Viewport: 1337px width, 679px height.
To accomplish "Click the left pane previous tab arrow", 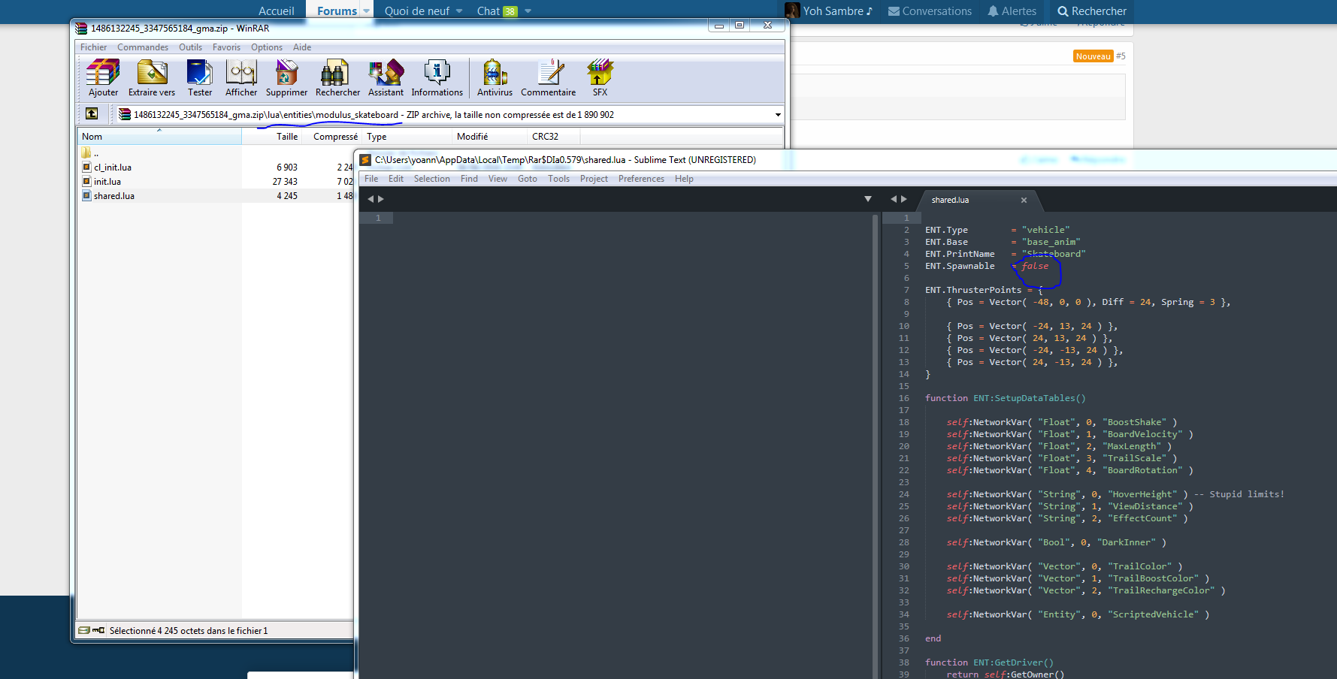I will pyautogui.click(x=371, y=199).
